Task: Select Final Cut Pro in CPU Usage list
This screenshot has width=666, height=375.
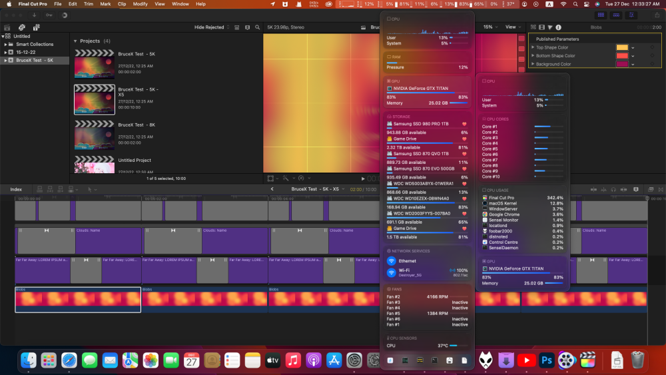Action: coord(523,198)
